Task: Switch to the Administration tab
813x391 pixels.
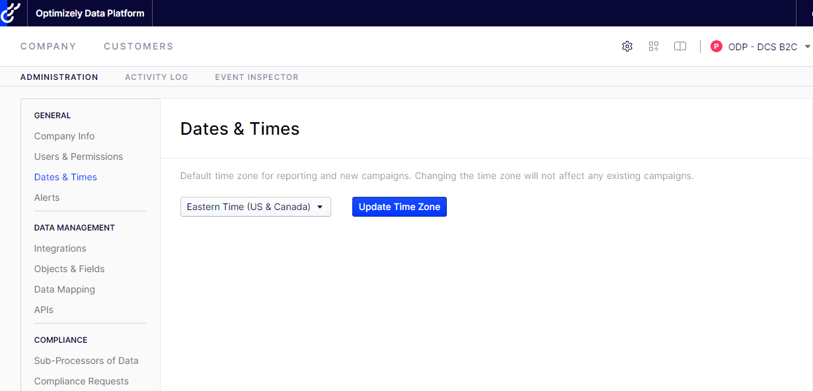Action: click(59, 77)
